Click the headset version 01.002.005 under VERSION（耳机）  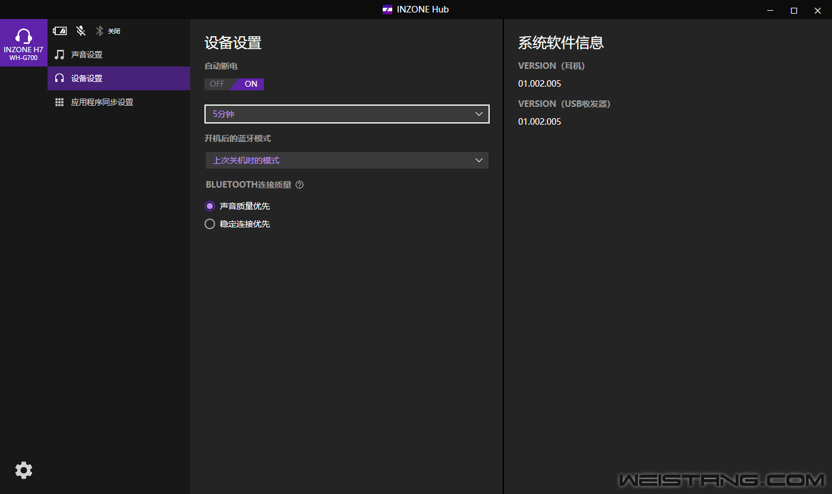[540, 84]
